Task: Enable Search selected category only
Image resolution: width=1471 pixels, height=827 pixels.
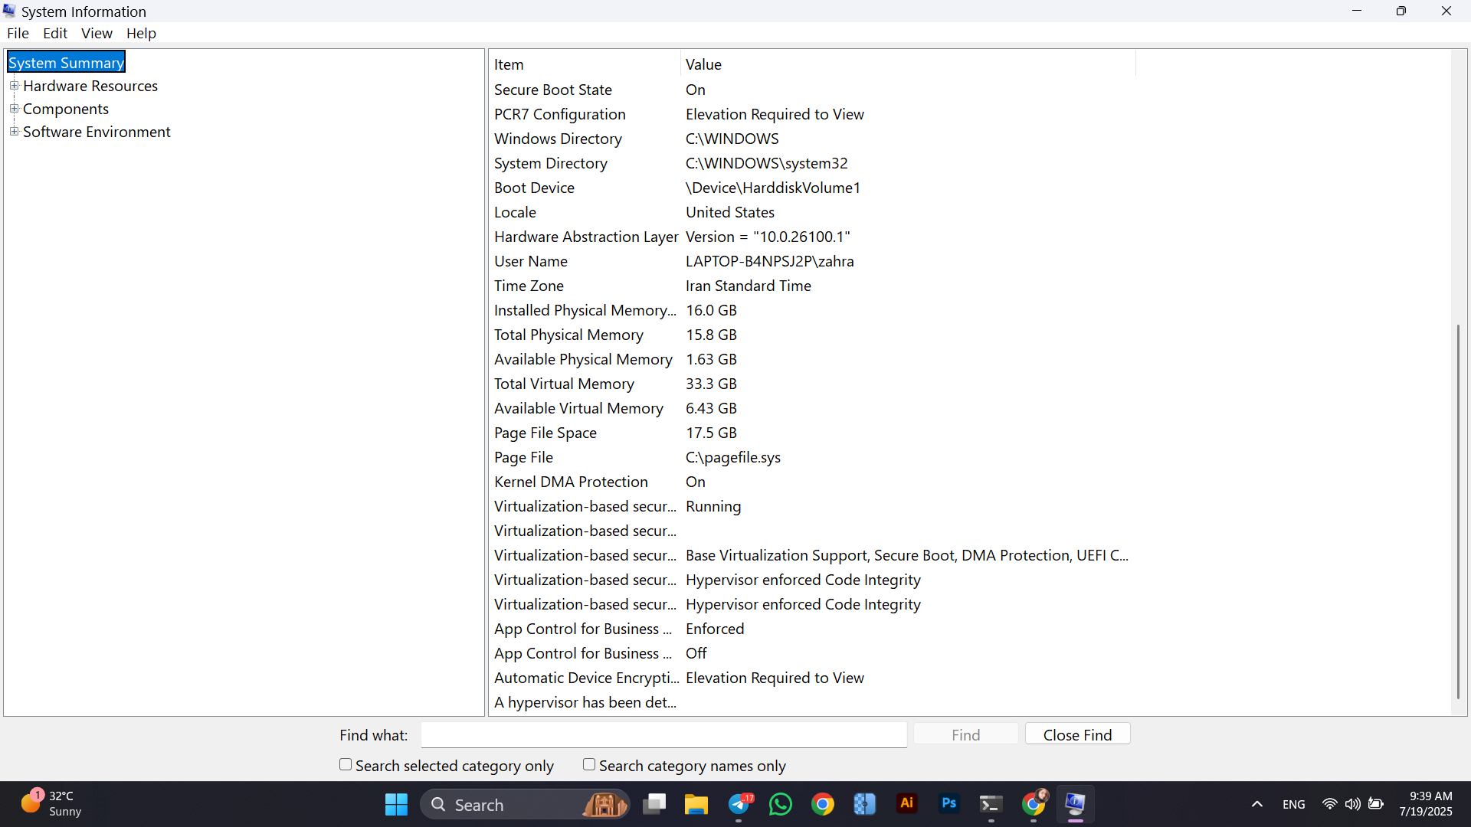Action: point(346,764)
